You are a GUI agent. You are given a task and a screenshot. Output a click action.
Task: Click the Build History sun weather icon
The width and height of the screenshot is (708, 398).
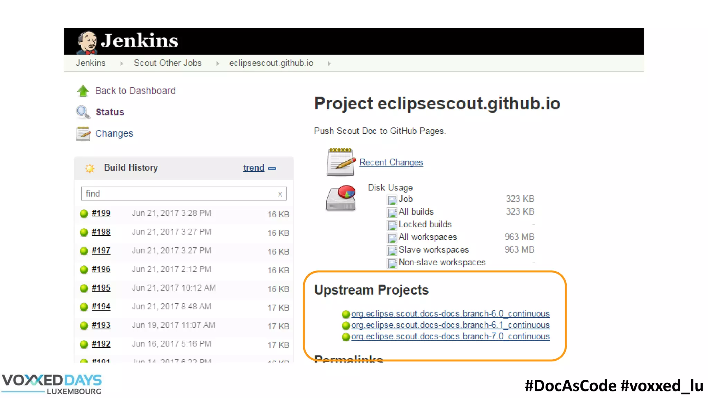coord(90,168)
